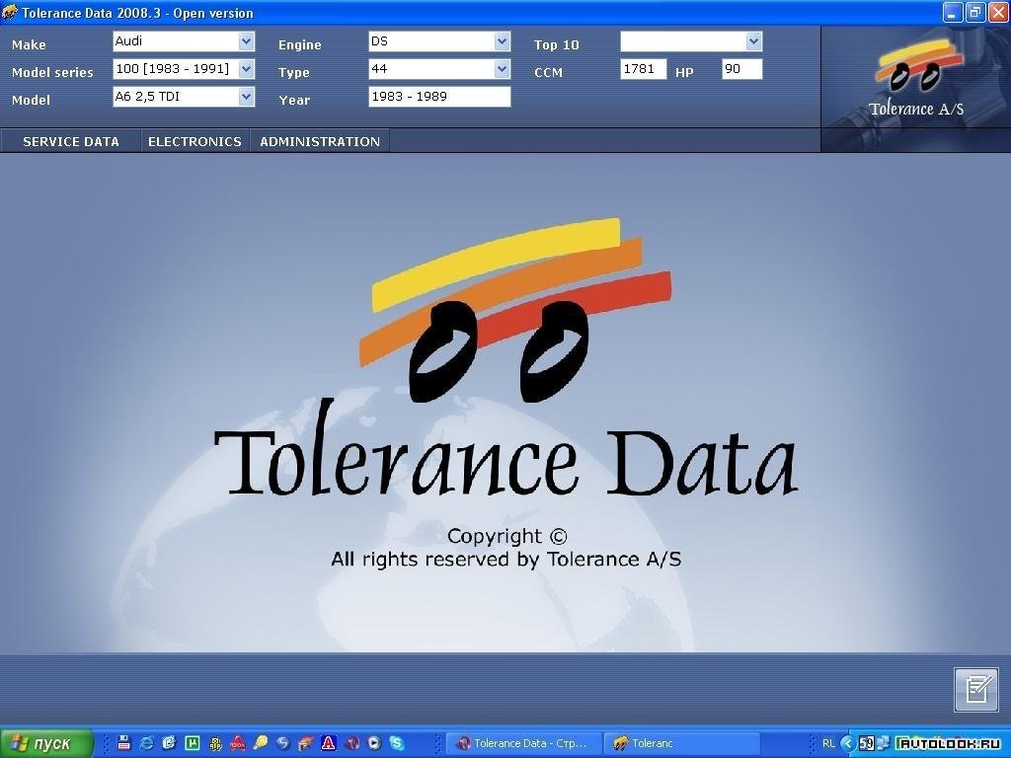1011x758 pixels.
Task: Expand the Model series dropdown arrow
Action: (x=246, y=69)
